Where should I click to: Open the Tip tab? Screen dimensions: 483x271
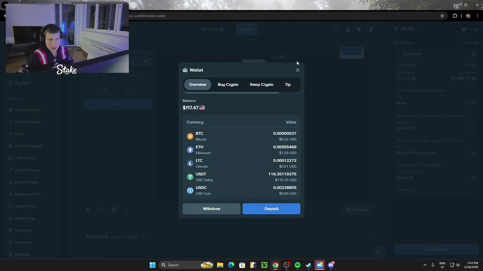[288, 84]
